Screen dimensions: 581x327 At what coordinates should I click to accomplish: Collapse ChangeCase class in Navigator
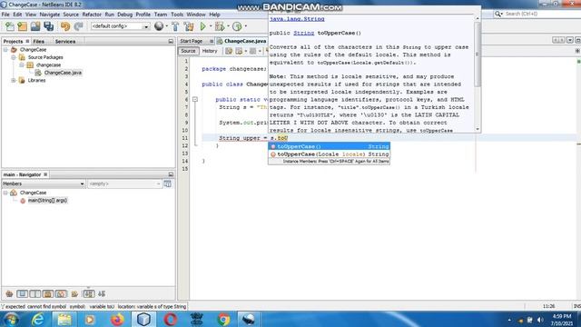(5, 193)
